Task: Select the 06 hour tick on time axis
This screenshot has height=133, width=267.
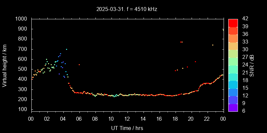Action: (79, 119)
